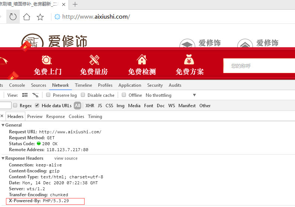This screenshot has height=207, width=295.
Task: Click the 免费检测 house icon
Action: (x=142, y=60)
